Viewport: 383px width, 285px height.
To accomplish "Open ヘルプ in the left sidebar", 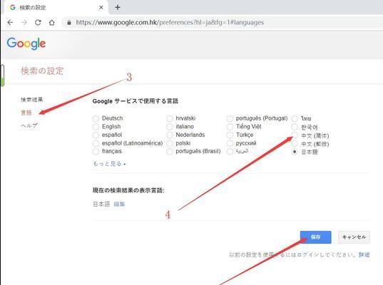I will [x=29, y=125].
